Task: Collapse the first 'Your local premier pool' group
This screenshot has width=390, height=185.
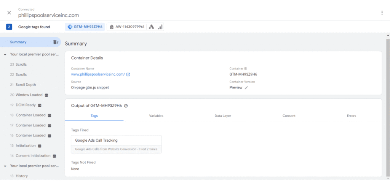Action: pyautogui.click(x=5, y=54)
